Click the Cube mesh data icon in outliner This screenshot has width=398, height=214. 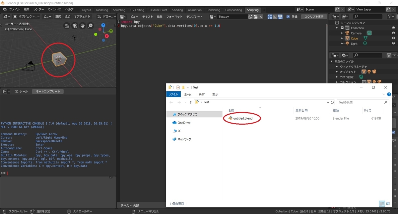pyautogui.click(x=365, y=38)
